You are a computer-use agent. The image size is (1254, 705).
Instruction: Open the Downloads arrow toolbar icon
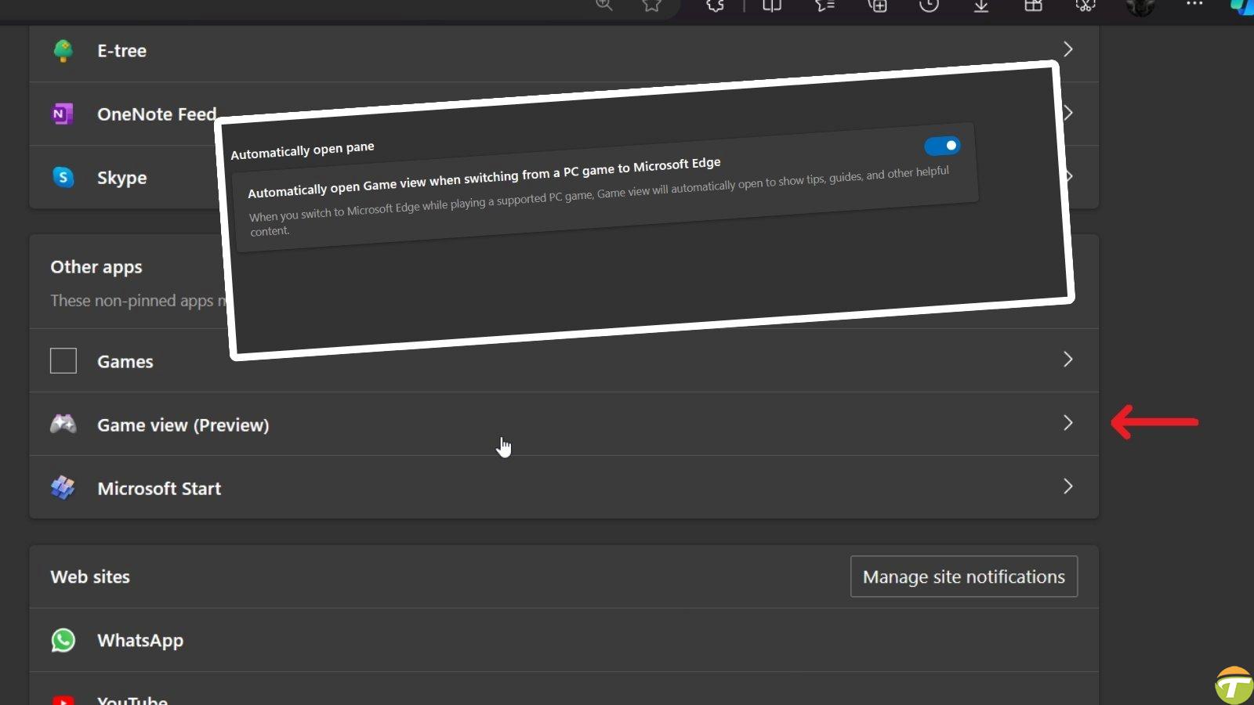tap(981, 5)
